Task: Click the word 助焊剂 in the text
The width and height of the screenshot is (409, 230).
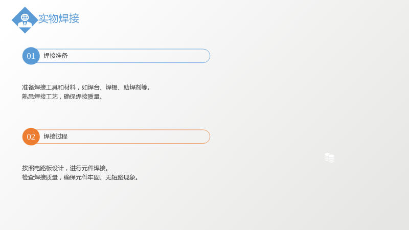Action: pos(132,87)
